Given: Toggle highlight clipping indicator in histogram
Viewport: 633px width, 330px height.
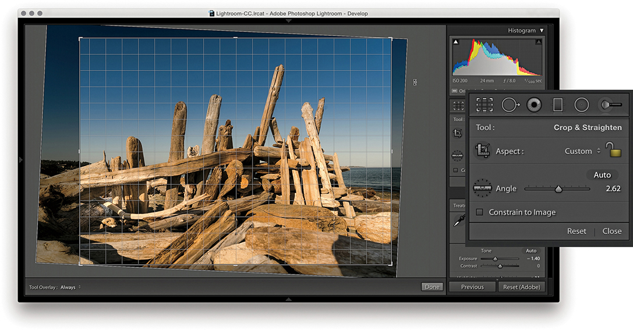Looking at the screenshot, I should (x=539, y=42).
